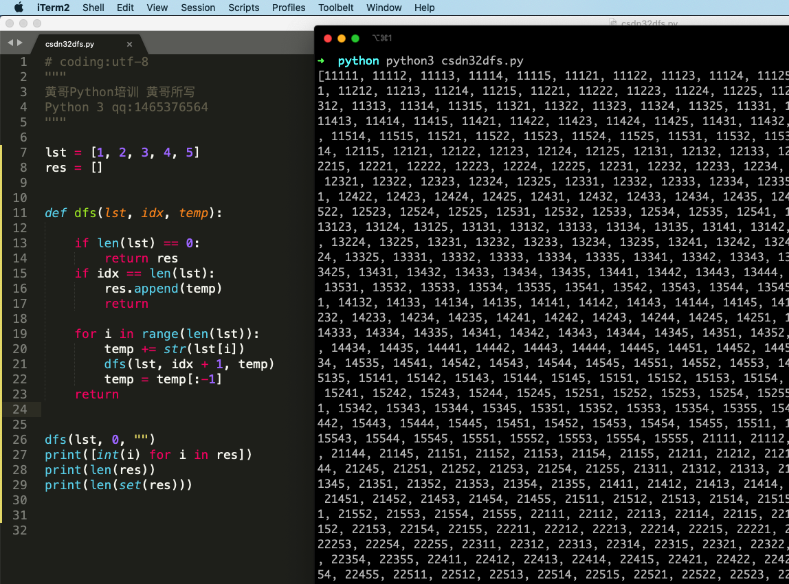The image size is (789, 584).
Task: Click the 'temp = temp[:-1]' line
Action: pos(163,379)
